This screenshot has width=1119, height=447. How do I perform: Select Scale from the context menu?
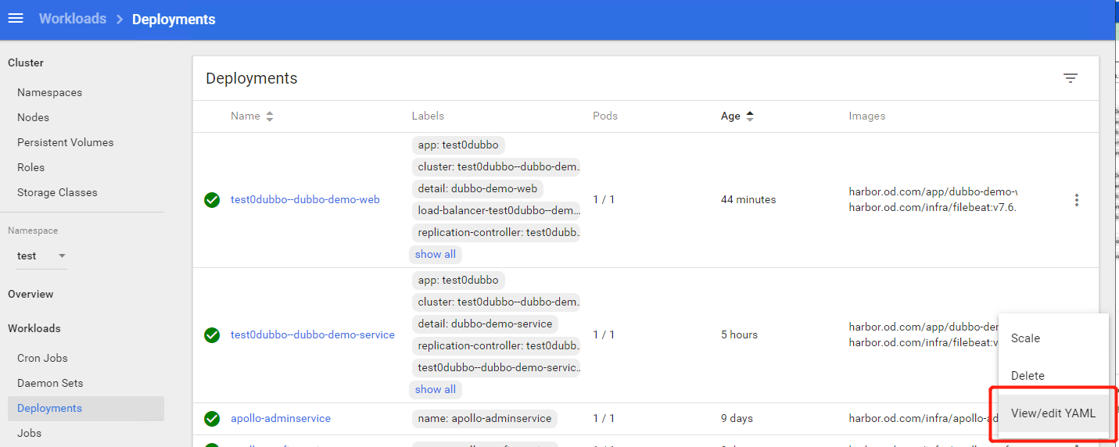click(x=1025, y=338)
